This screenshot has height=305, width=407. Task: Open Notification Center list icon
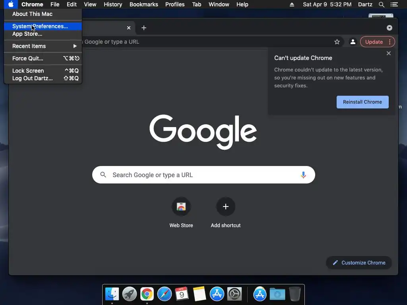pos(394,4)
